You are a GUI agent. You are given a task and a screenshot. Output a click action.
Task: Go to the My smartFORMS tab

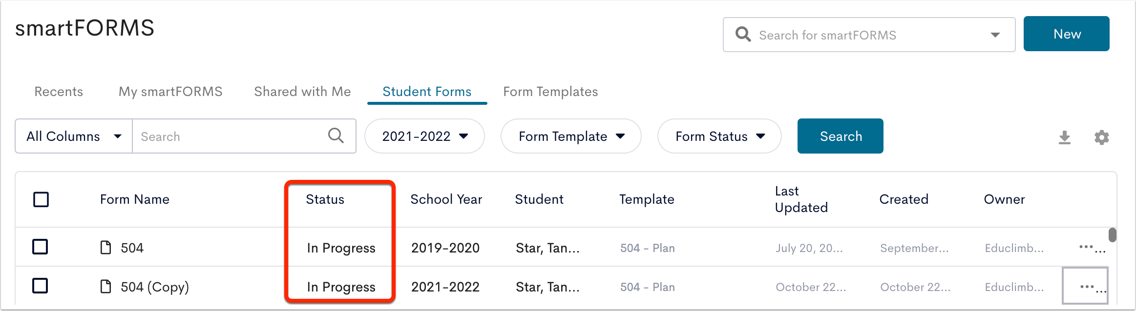click(170, 92)
